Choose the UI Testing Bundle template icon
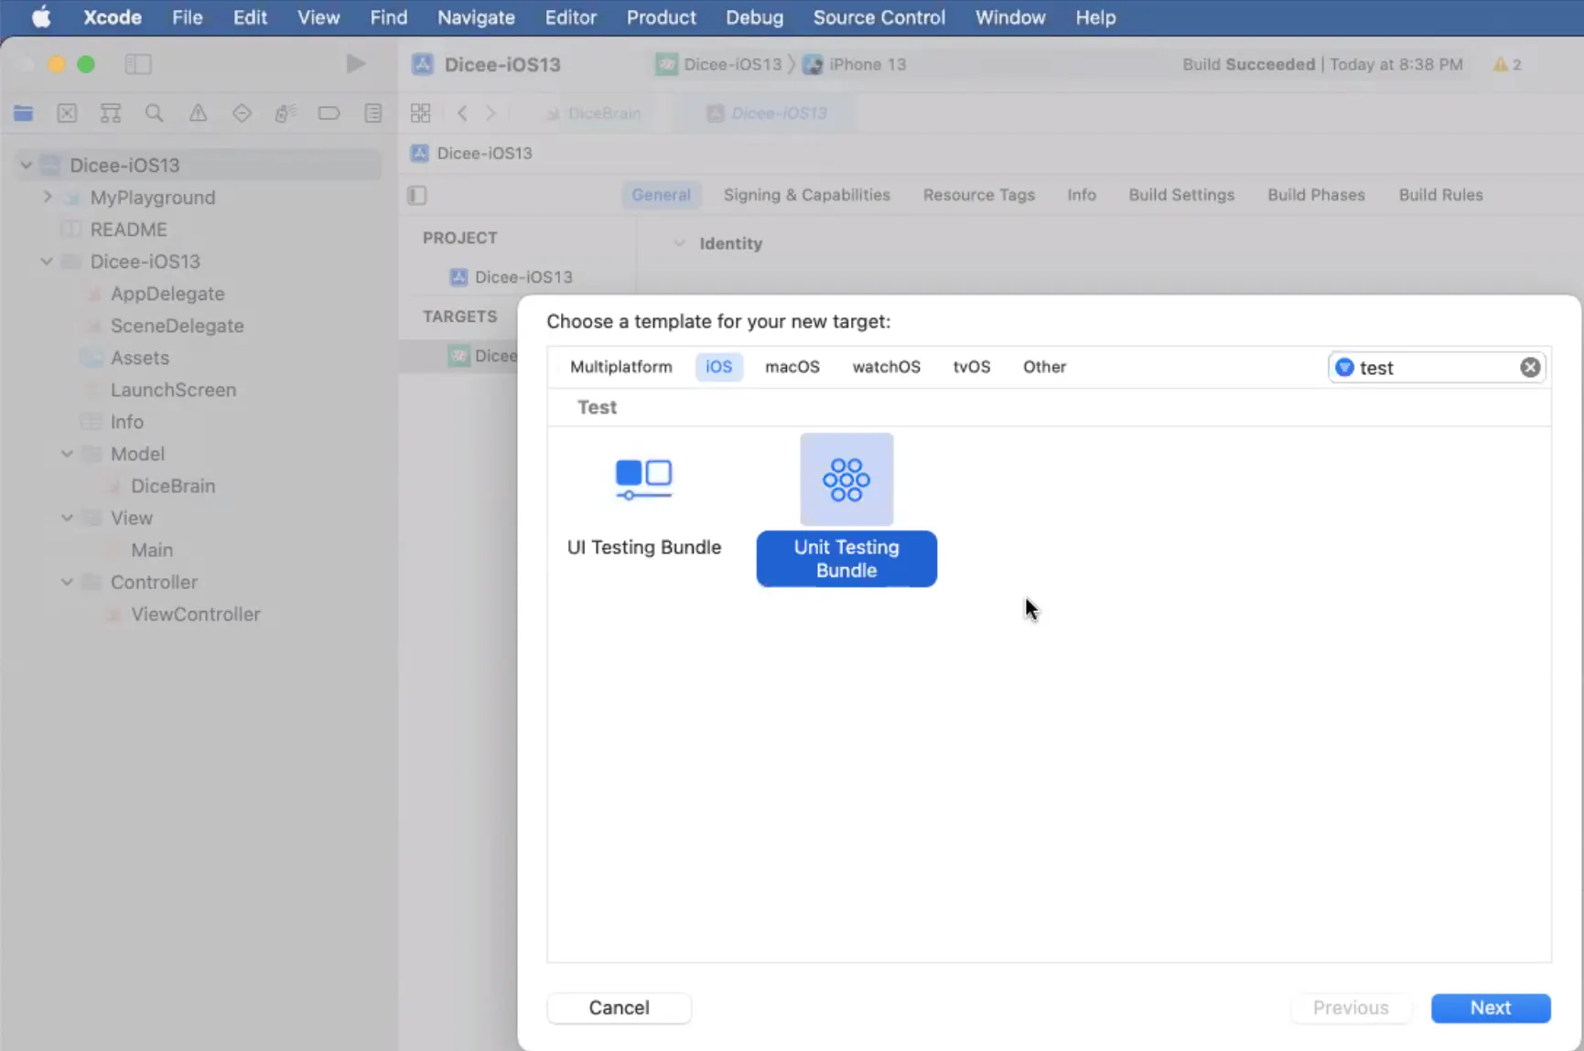The width and height of the screenshot is (1584, 1051). pyautogui.click(x=644, y=479)
